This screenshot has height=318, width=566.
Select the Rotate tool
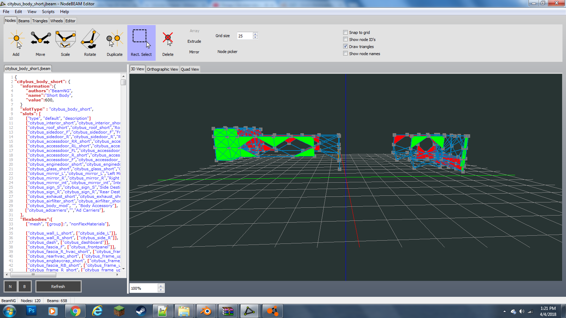90,43
